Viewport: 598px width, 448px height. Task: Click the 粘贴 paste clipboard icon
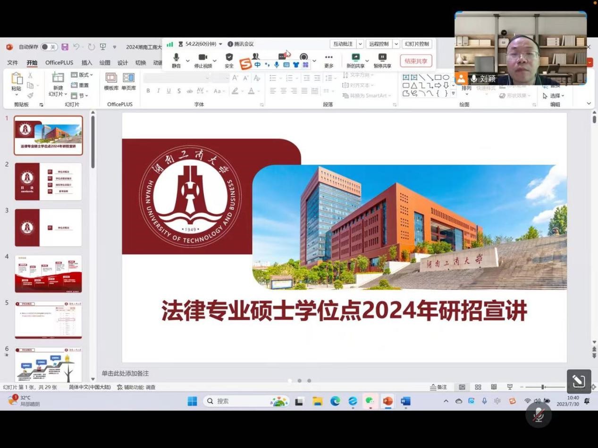17,79
